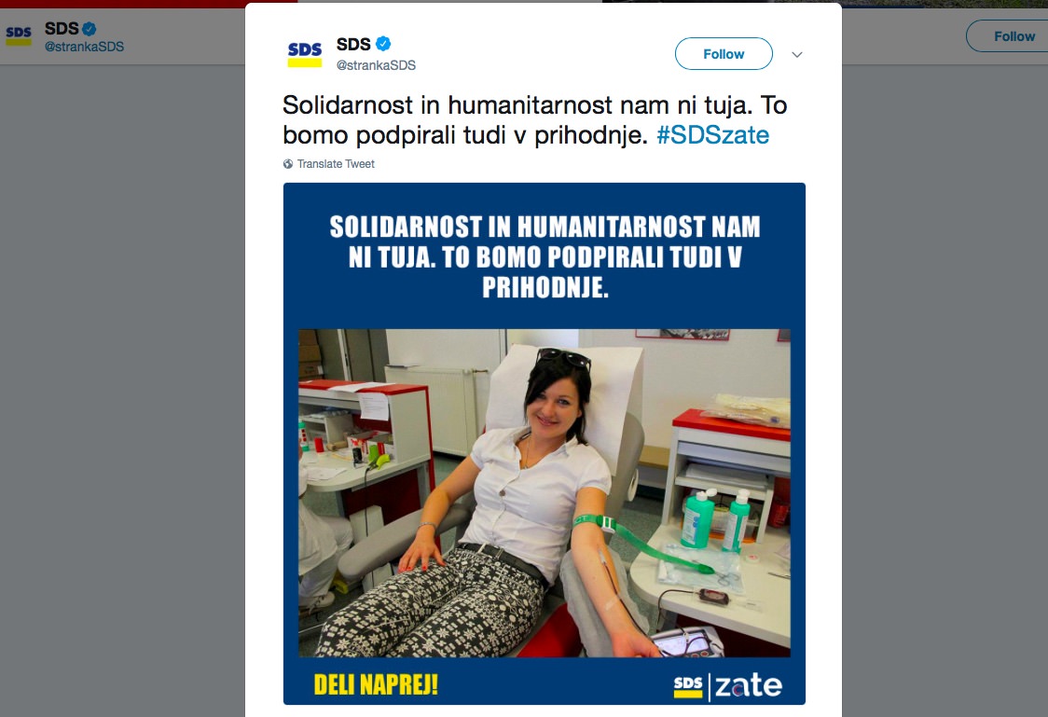Open the blood donation campaign image
This screenshot has height=717, width=1048.
click(545, 444)
